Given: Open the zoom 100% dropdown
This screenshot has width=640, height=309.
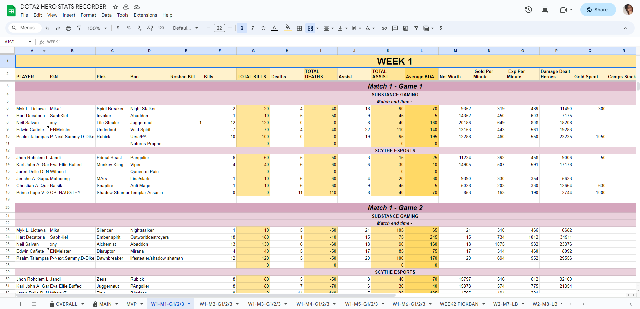Looking at the screenshot, I should tap(97, 28).
